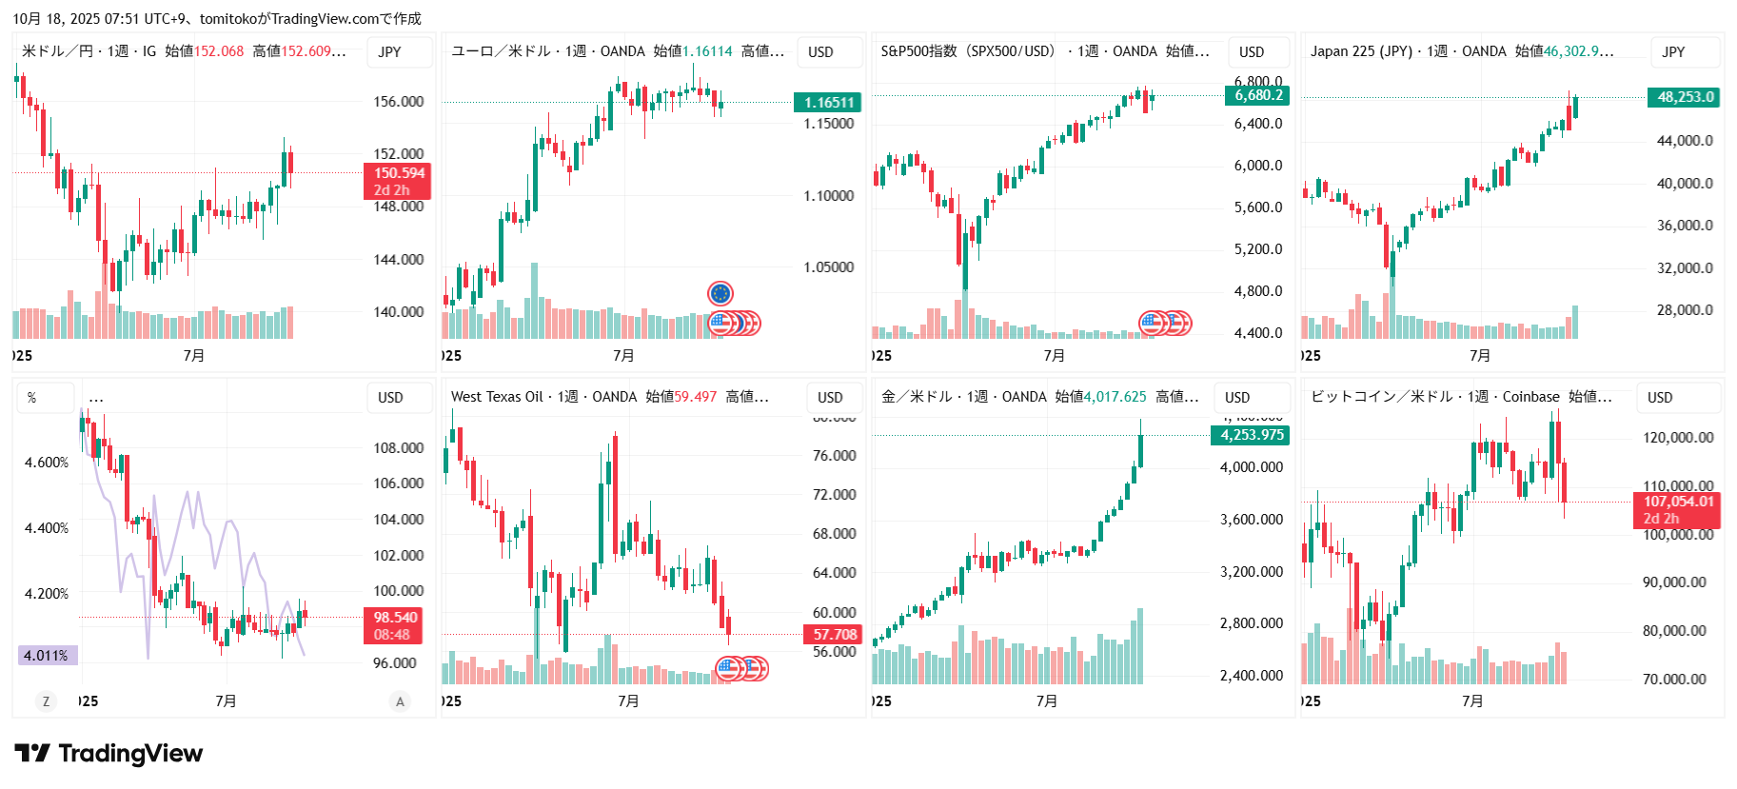Click the purple 4.011% yield label

(46, 656)
